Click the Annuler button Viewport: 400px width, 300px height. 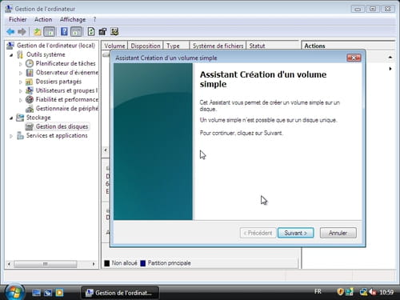coord(338,233)
